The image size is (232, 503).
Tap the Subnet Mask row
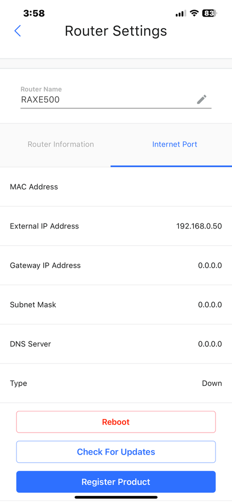116,305
